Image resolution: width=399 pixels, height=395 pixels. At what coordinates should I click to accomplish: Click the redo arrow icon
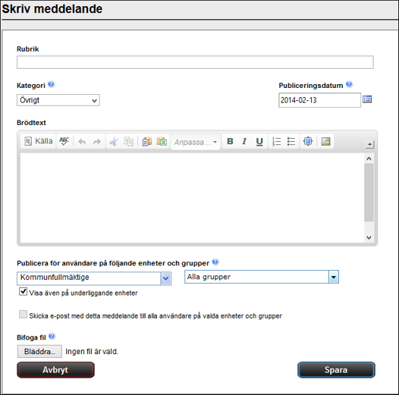coord(97,142)
